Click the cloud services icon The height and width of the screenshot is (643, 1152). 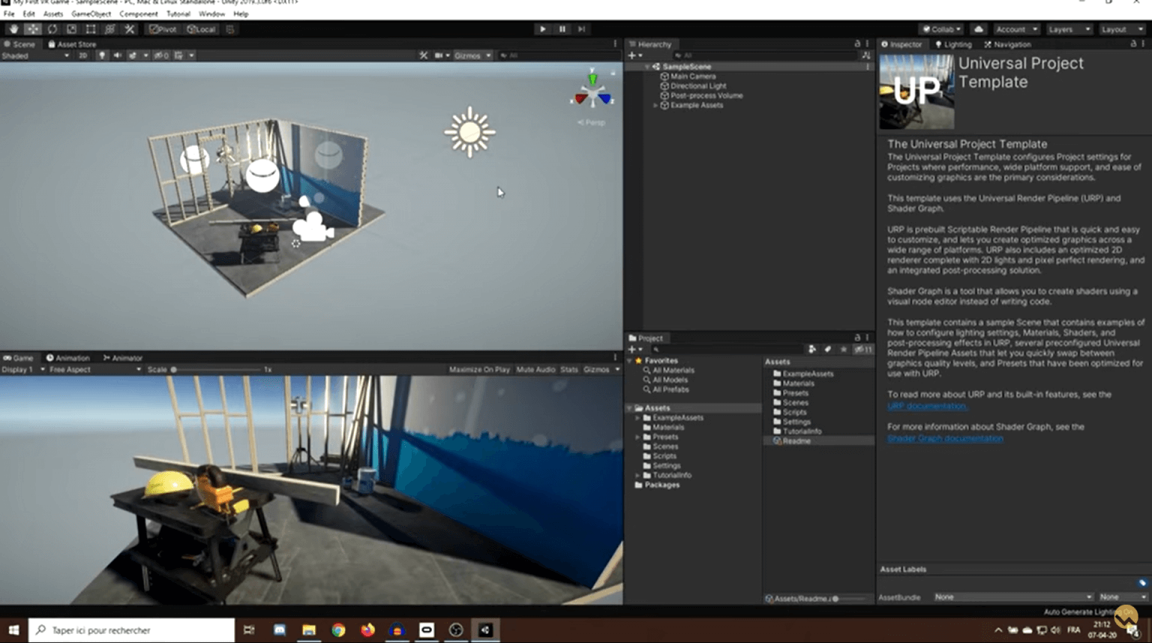tap(979, 29)
